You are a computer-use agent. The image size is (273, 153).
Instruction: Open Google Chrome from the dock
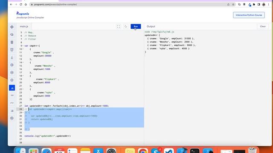(x=143, y=150)
